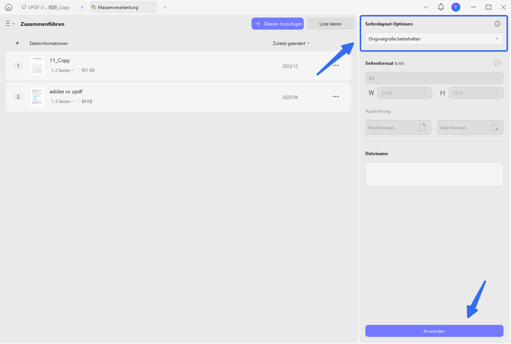Switch to Massenverarbeitung tab
This screenshot has width=511, height=344.
(123, 7)
